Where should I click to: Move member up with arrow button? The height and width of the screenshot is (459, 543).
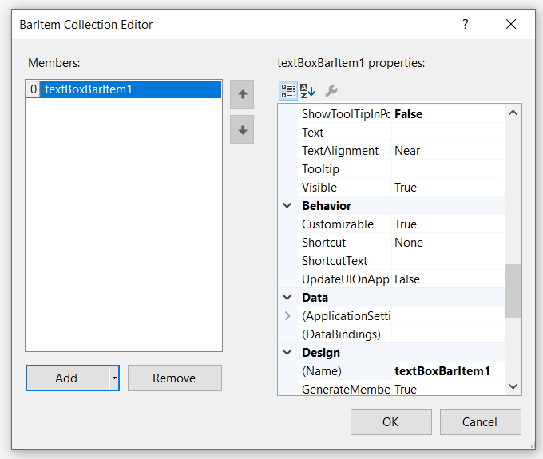click(242, 94)
